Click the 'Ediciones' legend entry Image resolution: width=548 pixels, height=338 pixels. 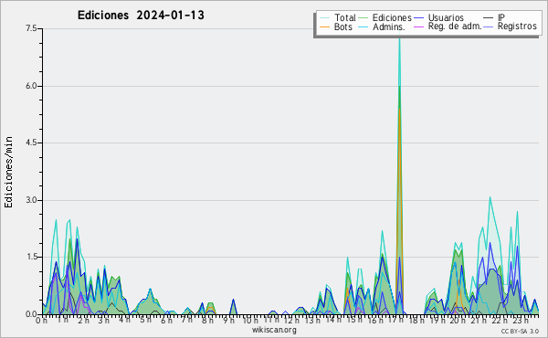pyautogui.click(x=392, y=17)
